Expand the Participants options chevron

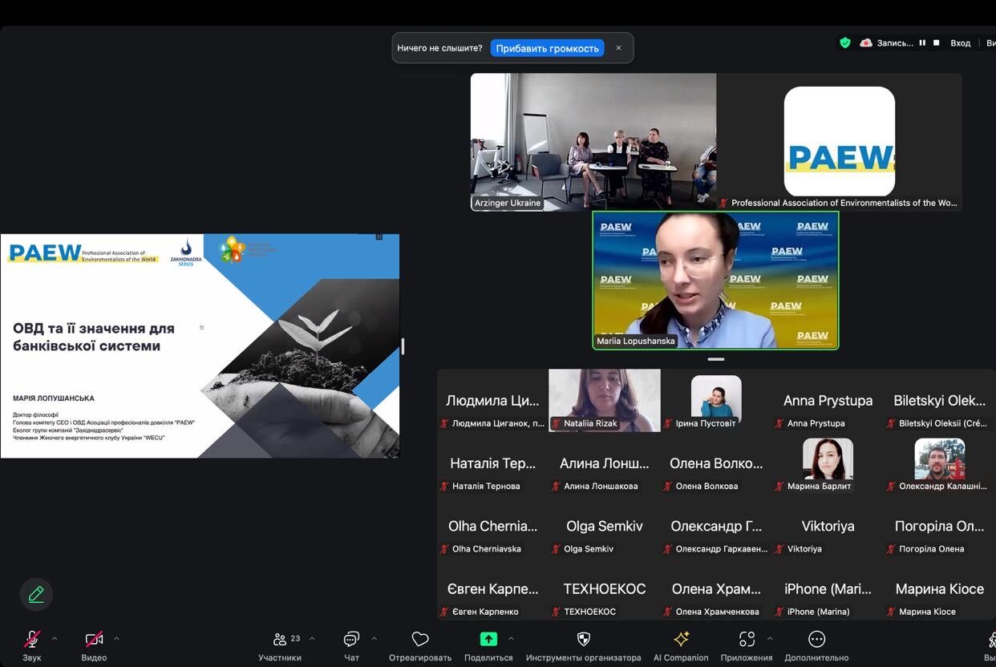(x=312, y=639)
